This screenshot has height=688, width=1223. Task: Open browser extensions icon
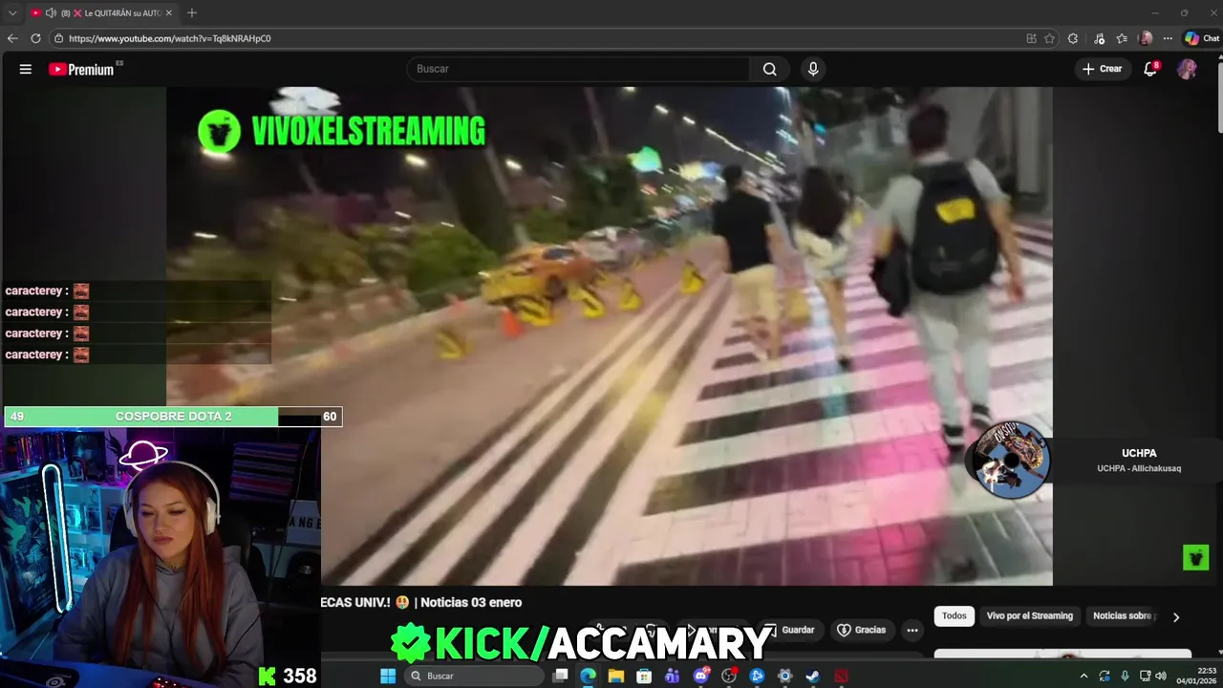[1073, 38]
